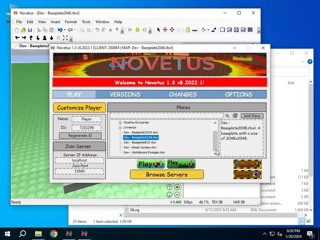This screenshot has height=240, width=320.
Task: Open the Redo history dropdown arrow
Action: coord(75,30)
